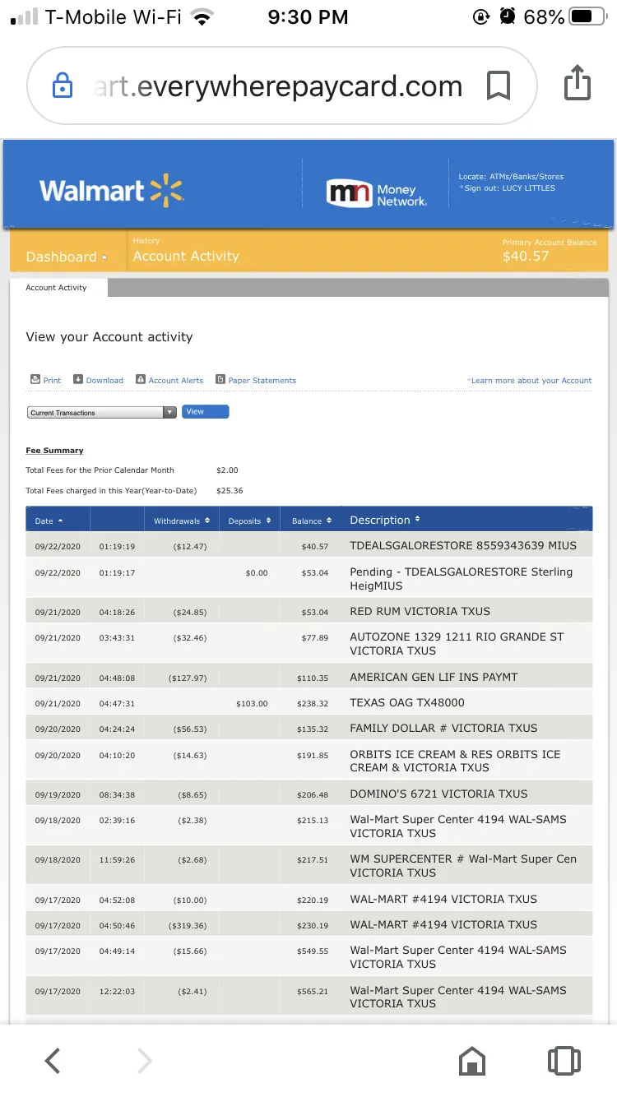Screen dimensions: 617x1097
Task: Sort by Withdrawals column header
Action: click(x=181, y=521)
